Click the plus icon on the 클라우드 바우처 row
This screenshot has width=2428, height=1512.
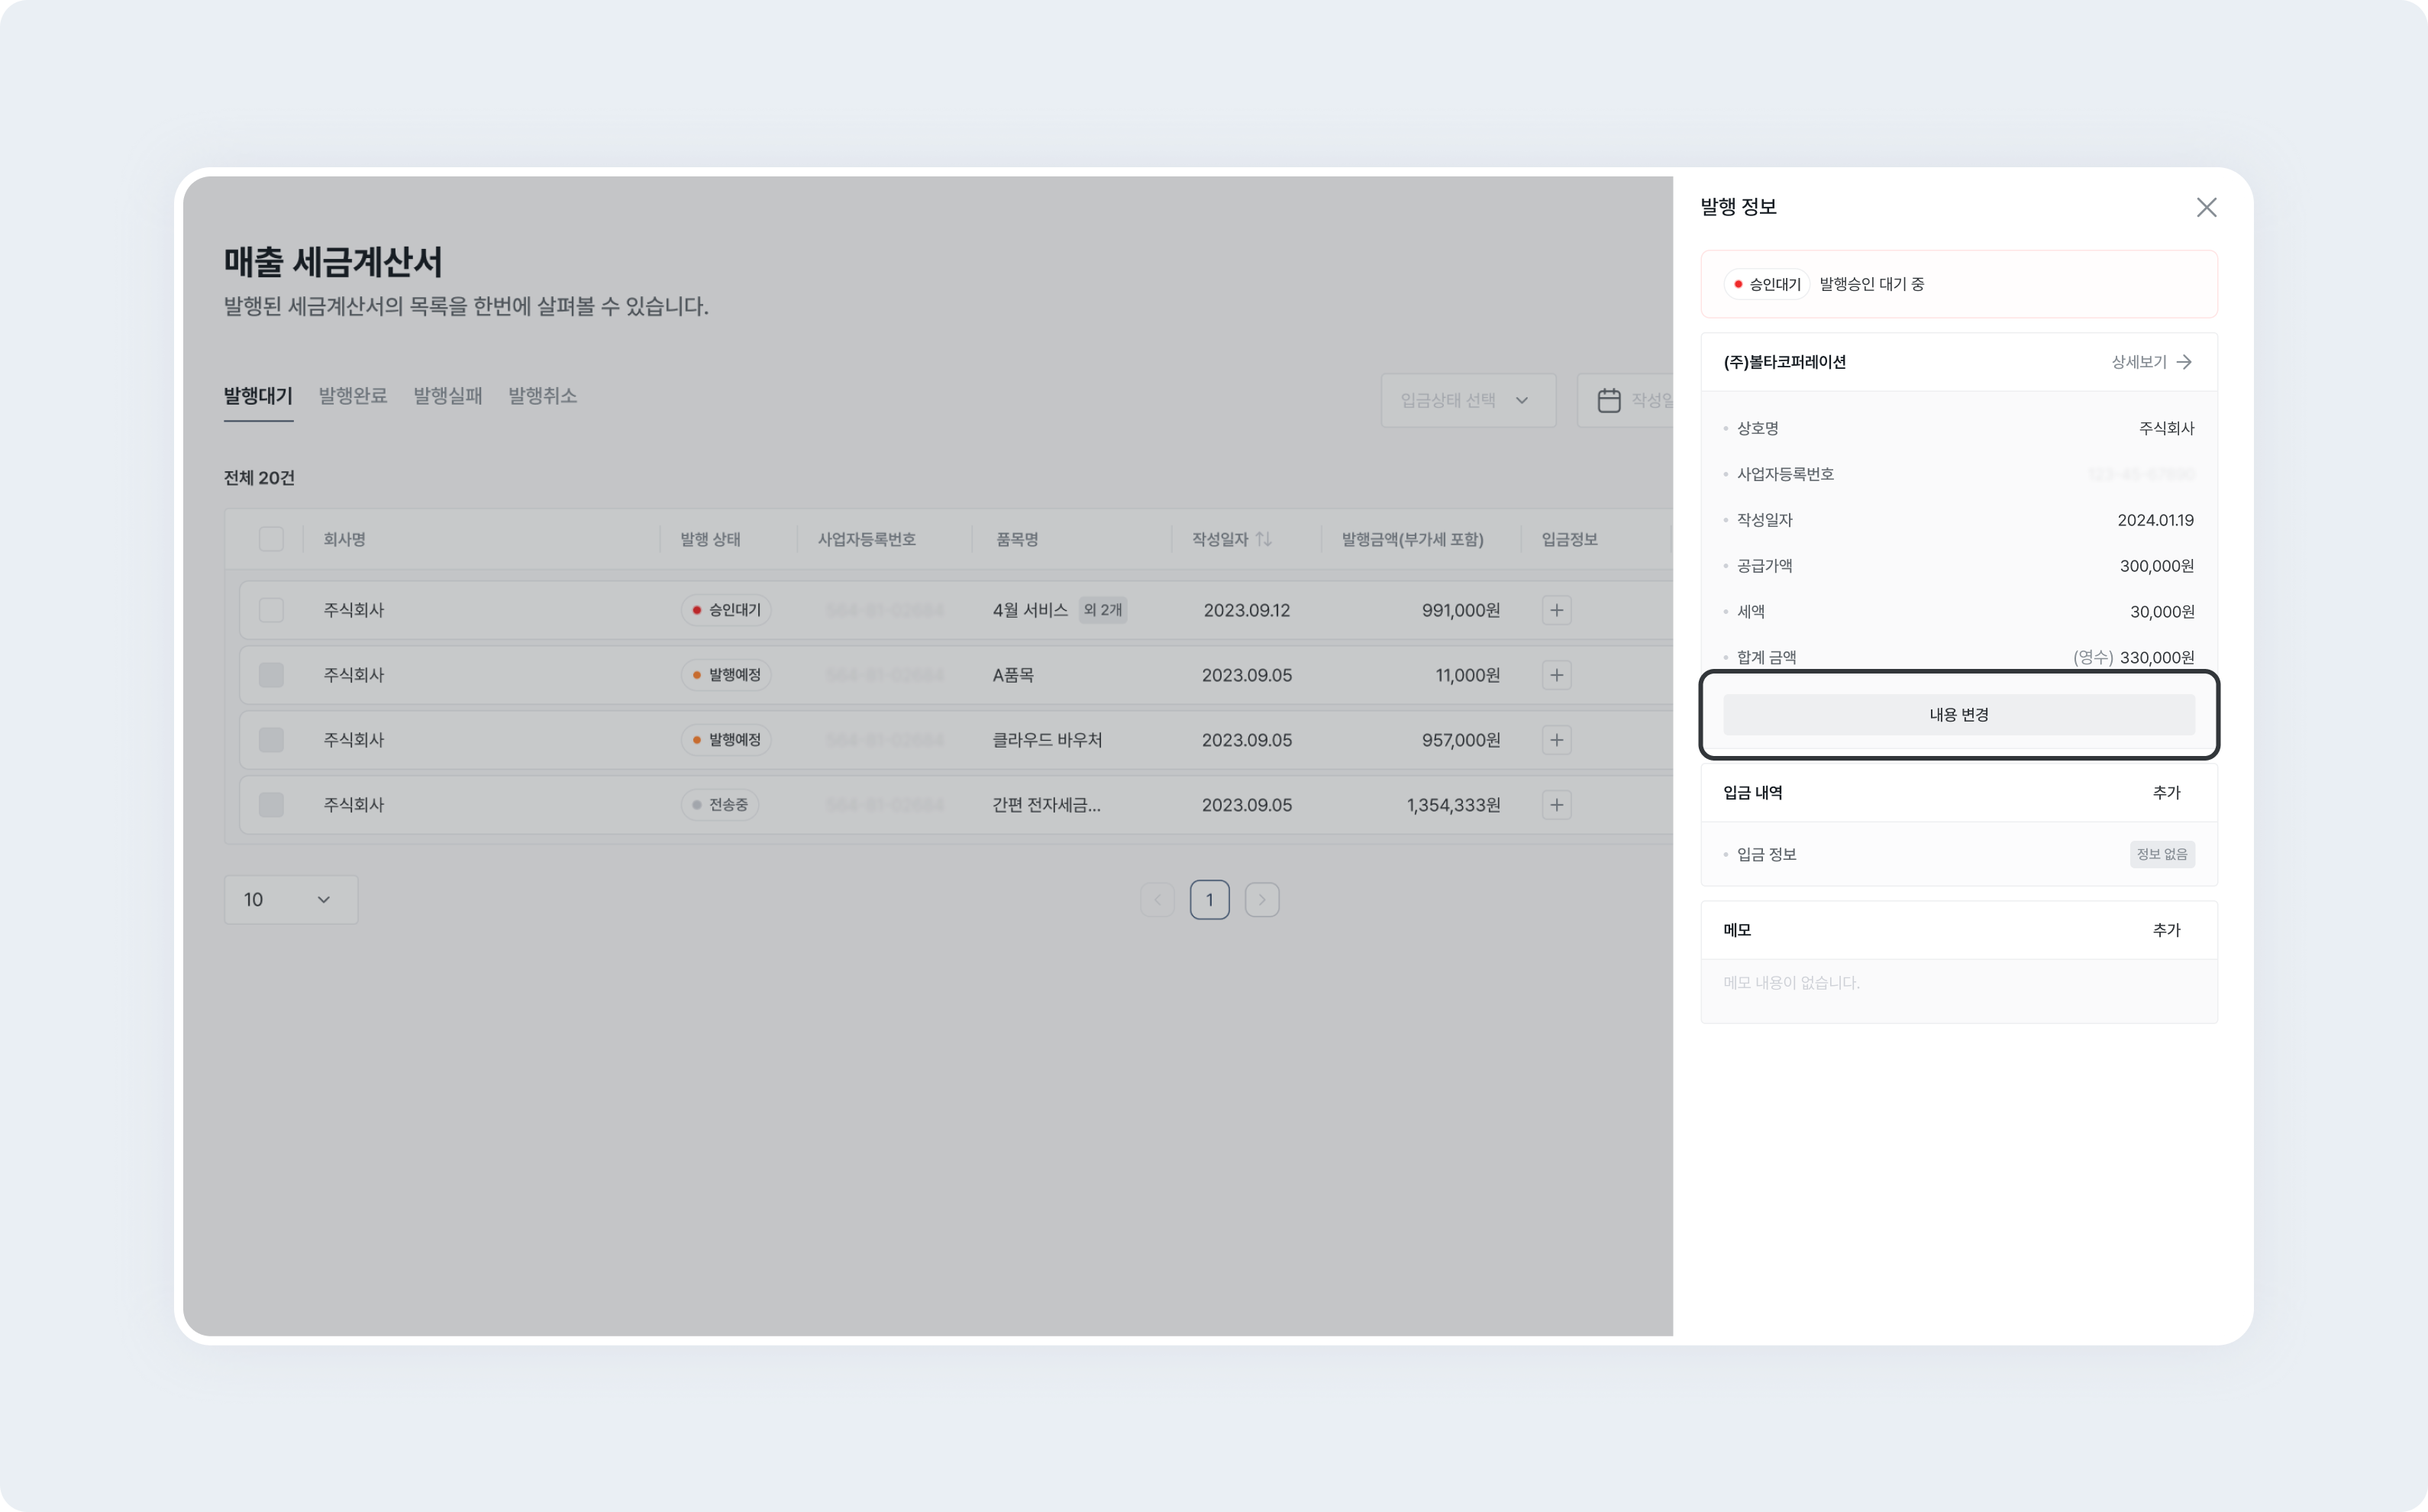tap(1556, 740)
